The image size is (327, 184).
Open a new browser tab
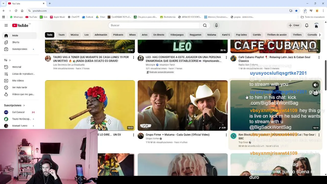(50, 3)
